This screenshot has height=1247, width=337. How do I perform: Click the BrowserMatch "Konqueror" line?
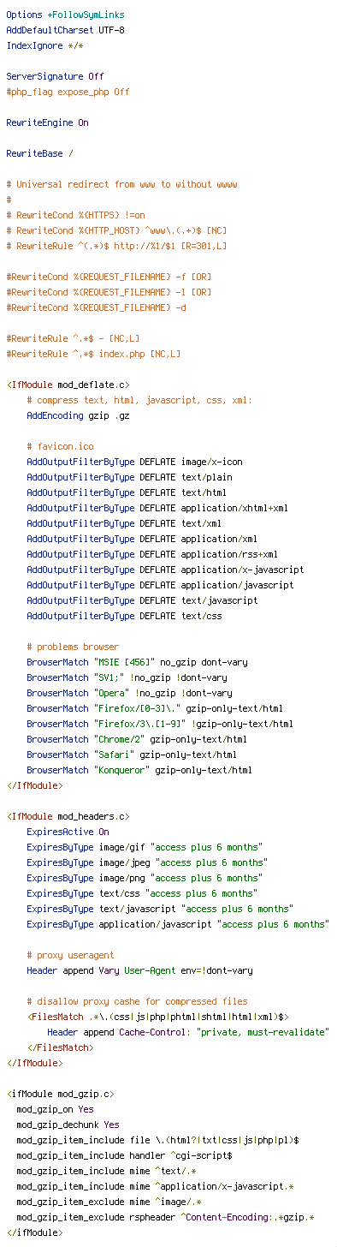(x=139, y=770)
